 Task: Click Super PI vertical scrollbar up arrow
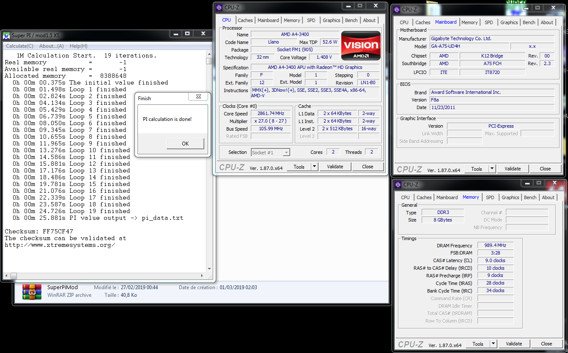click(209, 55)
